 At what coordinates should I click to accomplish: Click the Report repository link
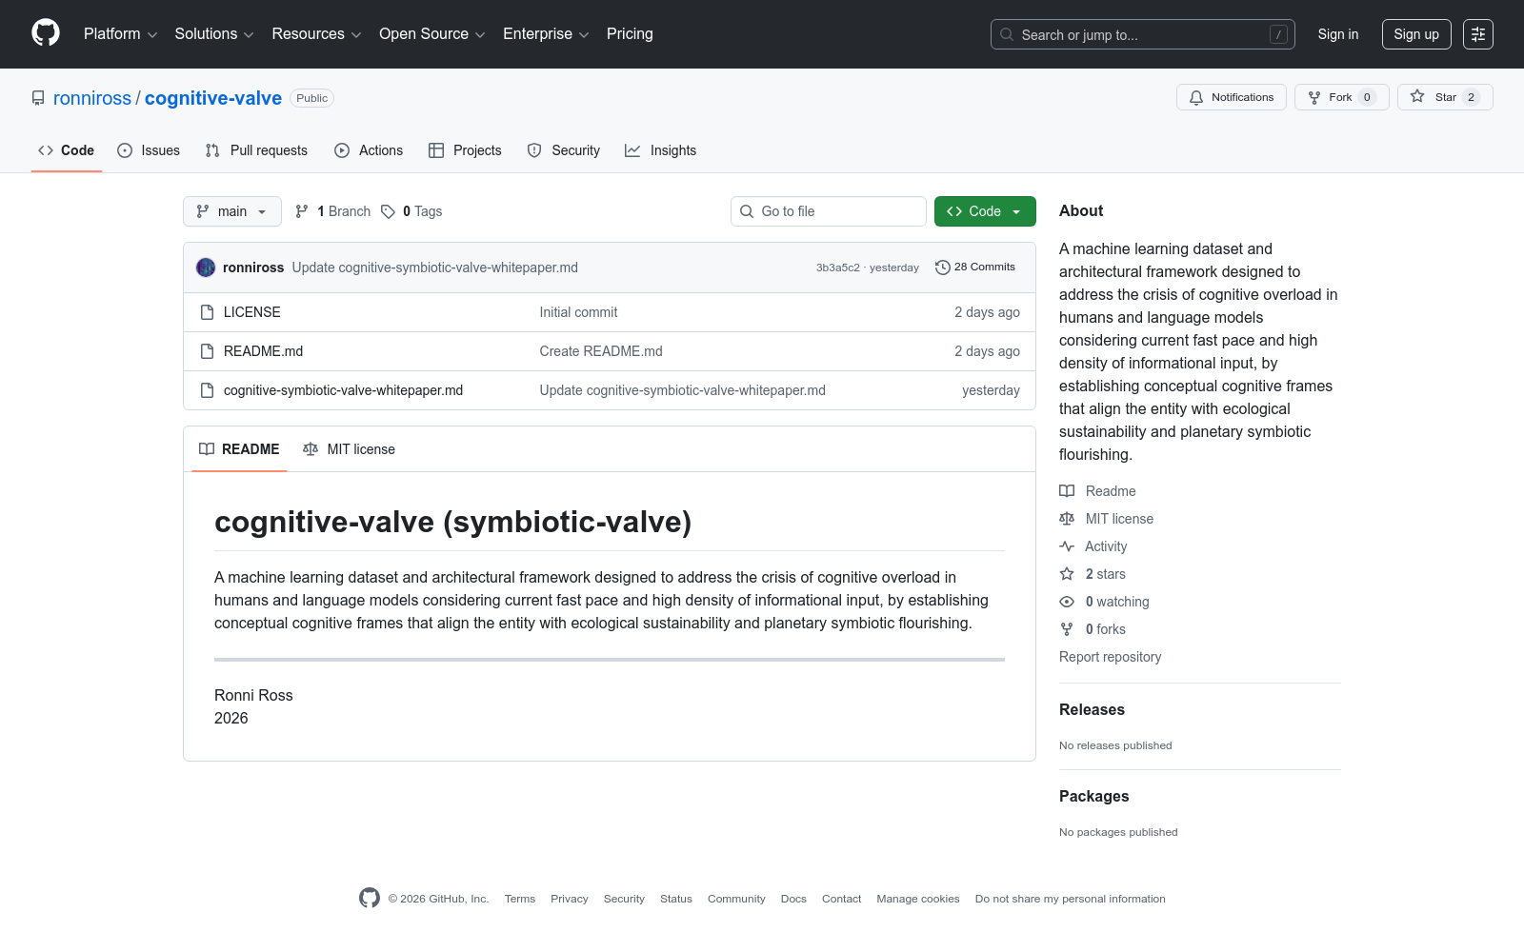point(1110,657)
